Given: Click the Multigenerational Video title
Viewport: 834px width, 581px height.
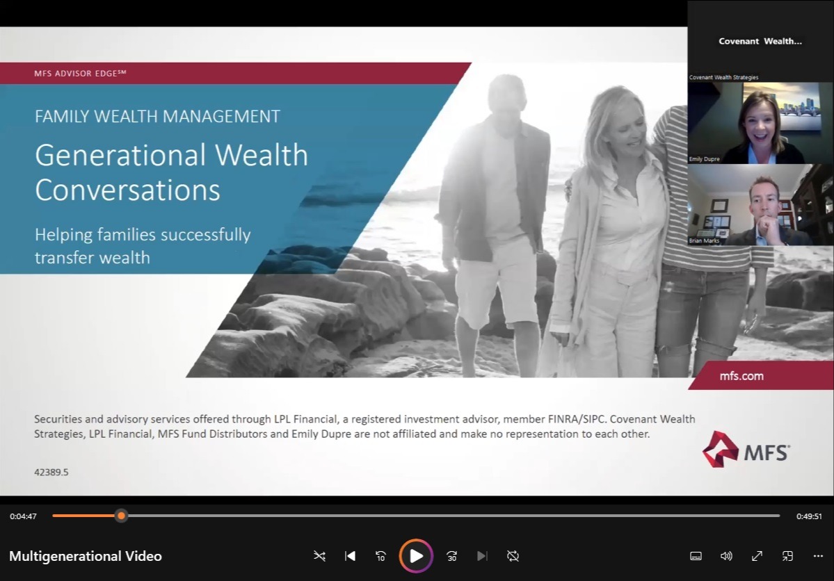Looking at the screenshot, I should pyautogui.click(x=86, y=556).
